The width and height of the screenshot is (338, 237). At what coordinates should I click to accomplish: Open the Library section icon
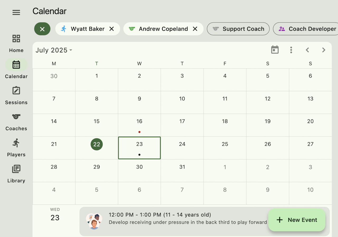coord(16,169)
